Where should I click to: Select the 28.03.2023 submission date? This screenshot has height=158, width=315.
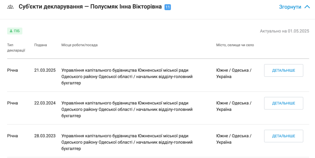[45, 136]
